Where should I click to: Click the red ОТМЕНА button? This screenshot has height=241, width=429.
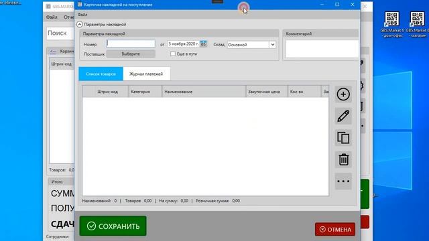pyautogui.click(x=335, y=229)
